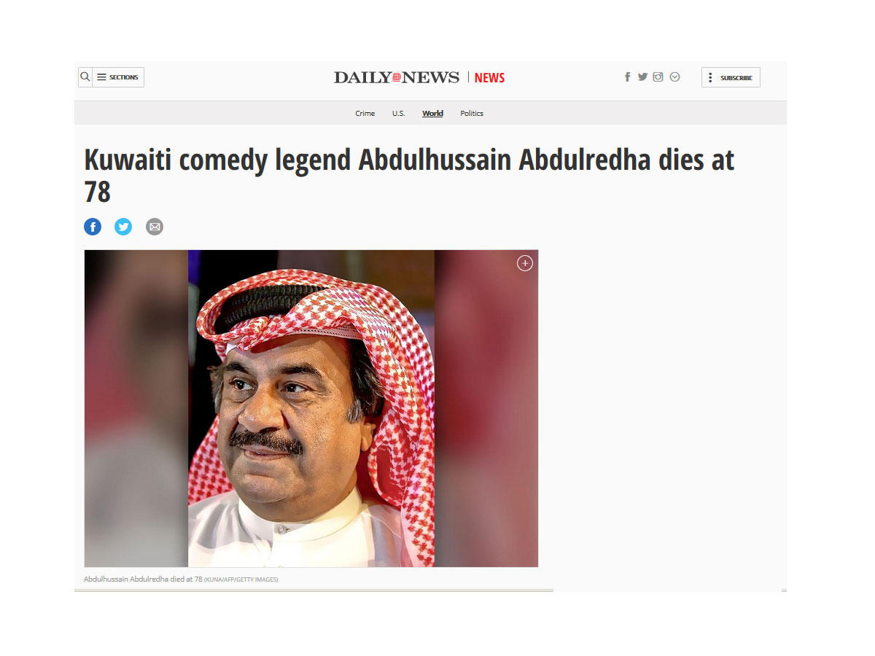Email the article with envelope icon

point(154,227)
